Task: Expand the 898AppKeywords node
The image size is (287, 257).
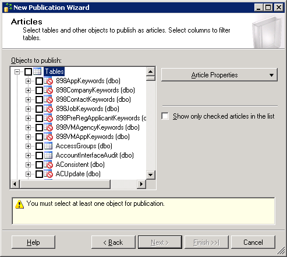Action: pyautogui.click(x=28, y=81)
